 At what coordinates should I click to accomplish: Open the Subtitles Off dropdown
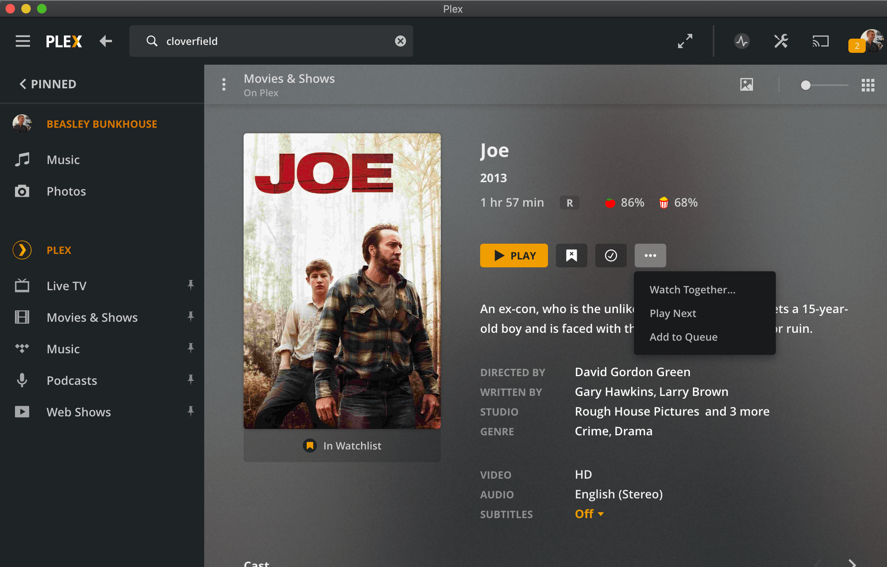[x=589, y=514]
